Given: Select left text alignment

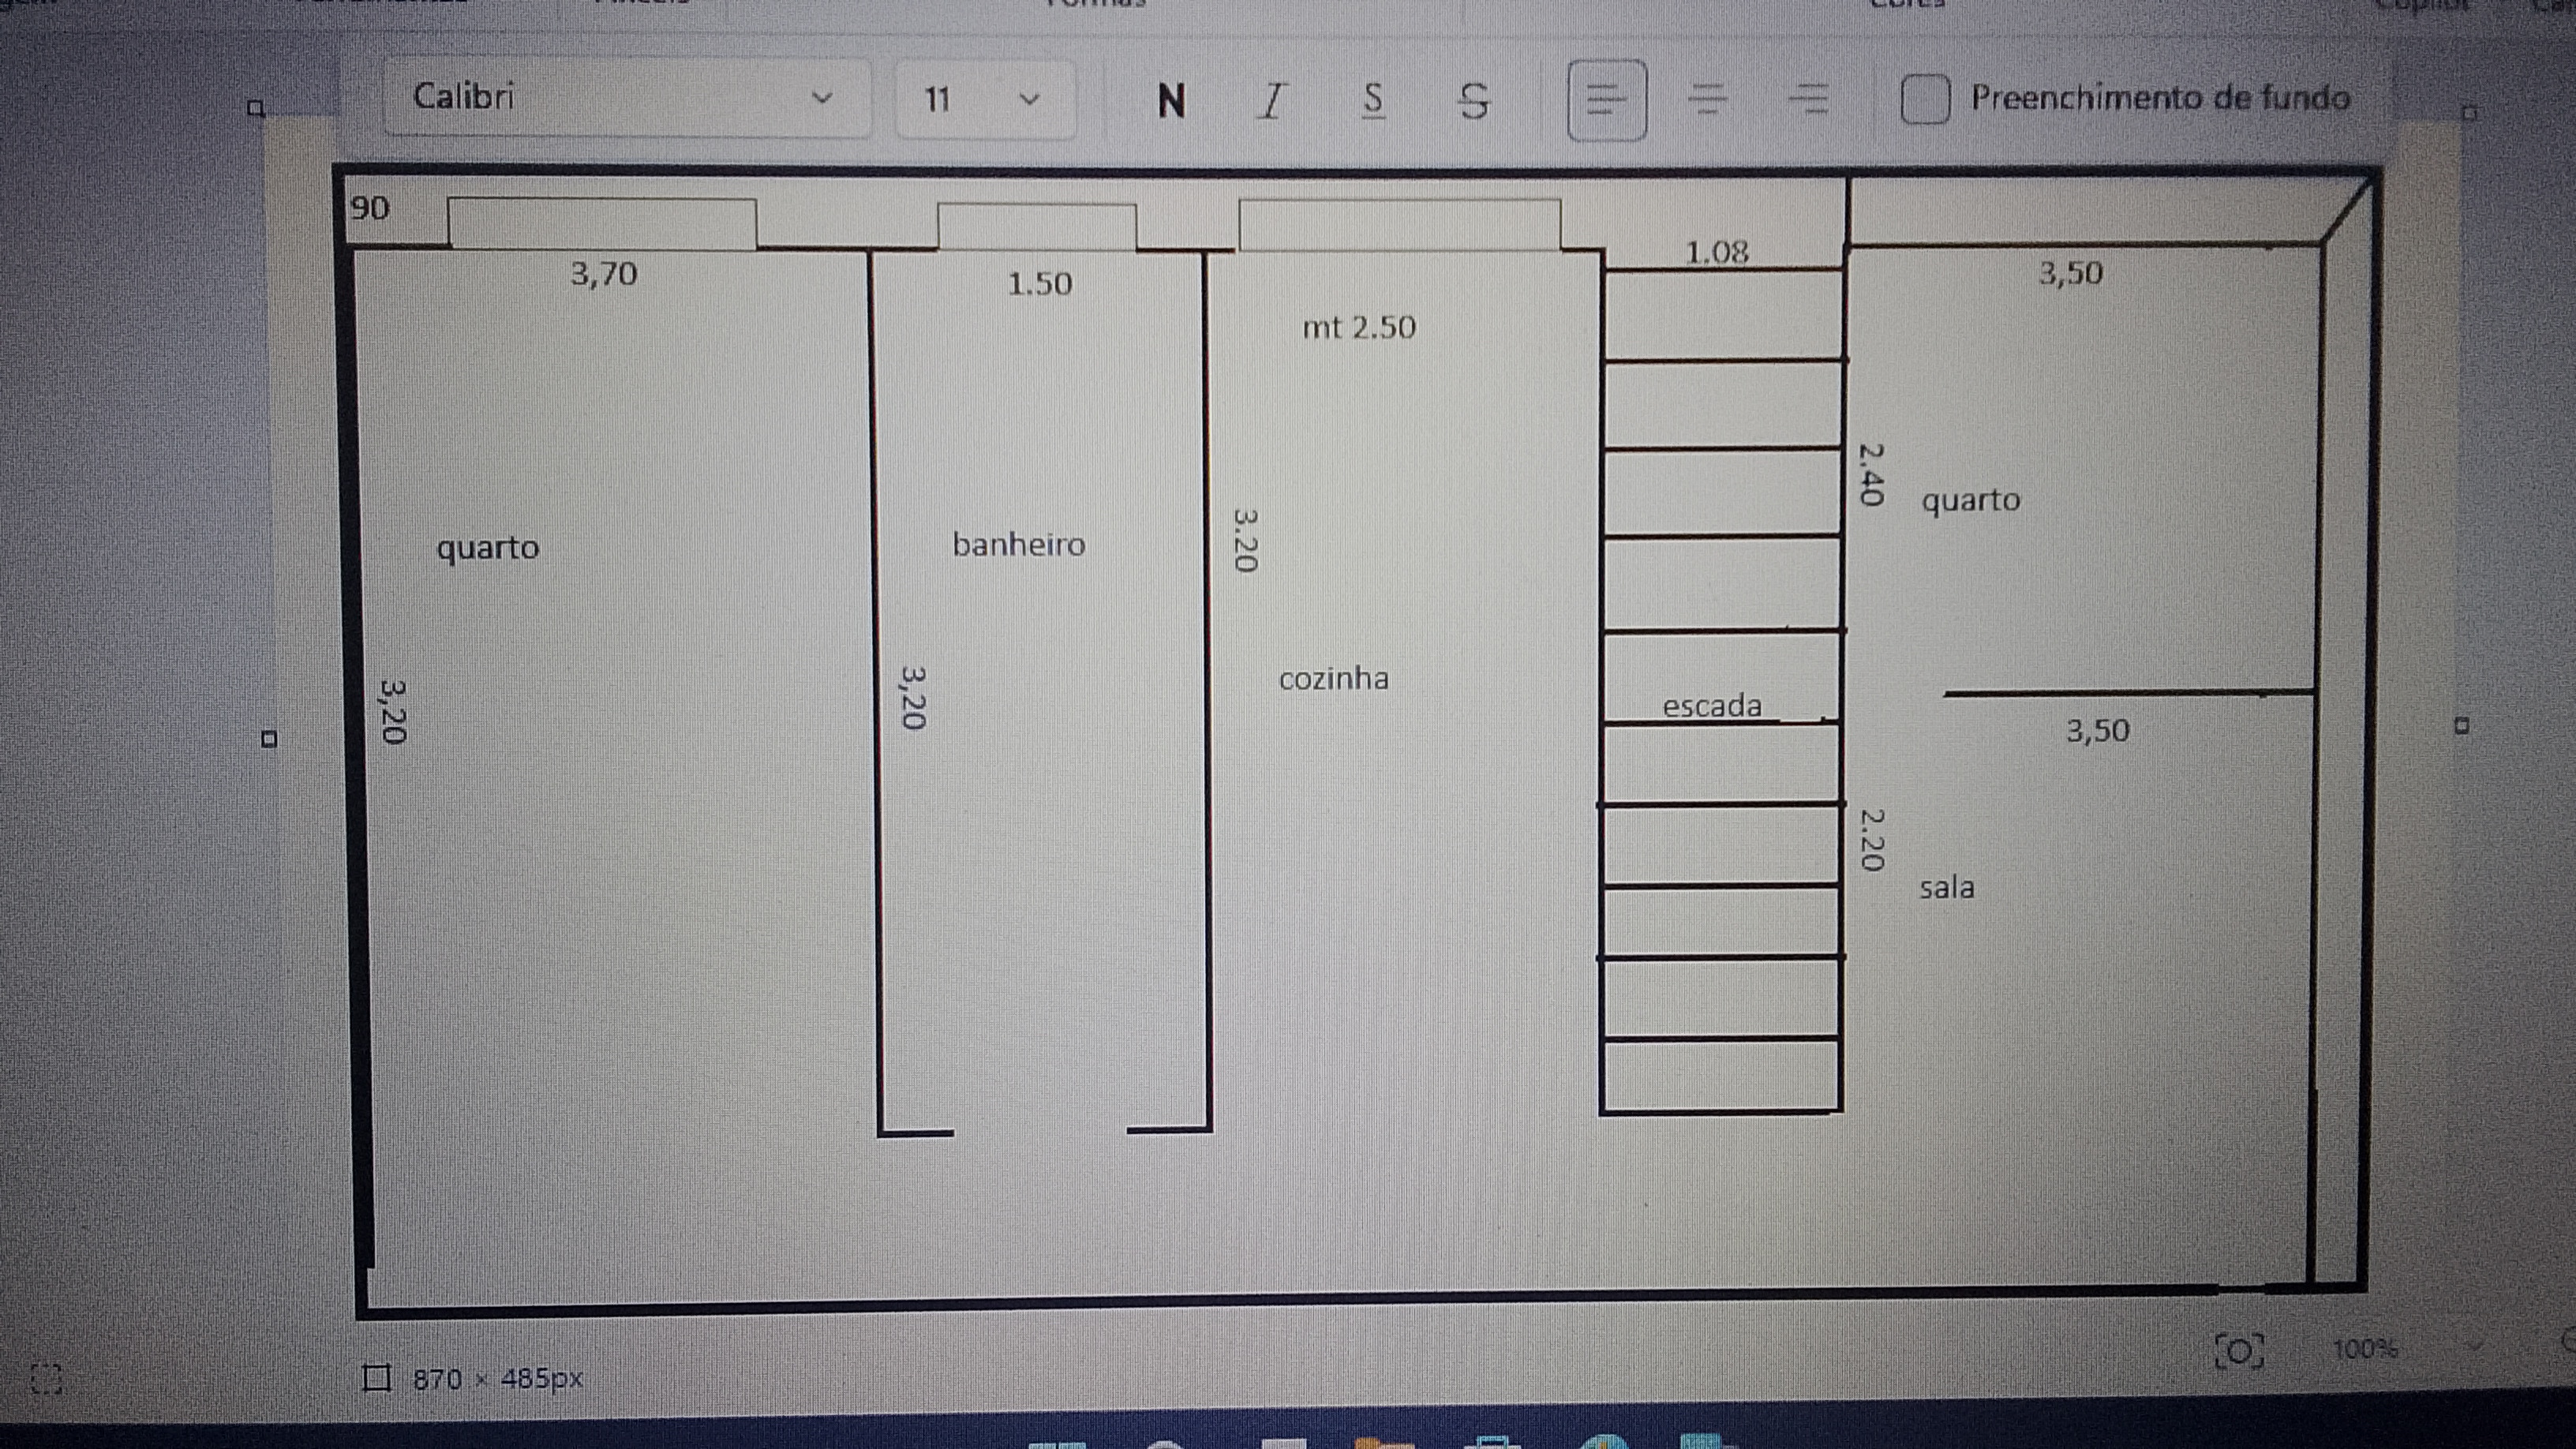Looking at the screenshot, I should (1607, 100).
